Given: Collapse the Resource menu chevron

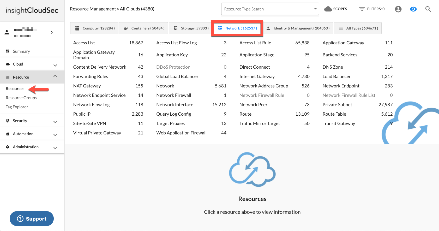Looking at the screenshot, I should pos(55,76).
